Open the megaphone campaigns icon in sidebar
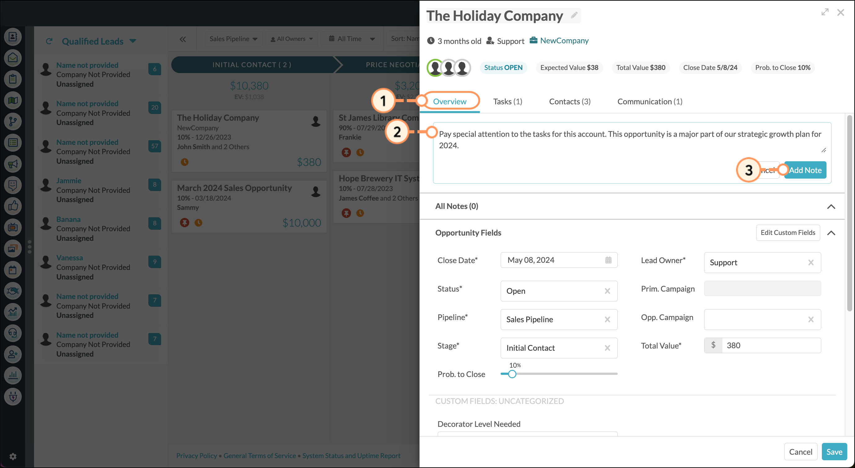The width and height of the screenshot is (855, 468). 13,164
